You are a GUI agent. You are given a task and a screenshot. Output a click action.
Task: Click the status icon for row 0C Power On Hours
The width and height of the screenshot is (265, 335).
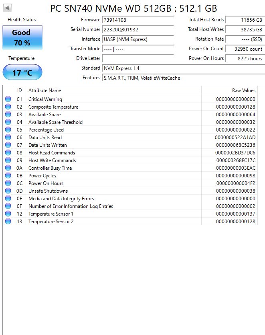coord(8,183)
